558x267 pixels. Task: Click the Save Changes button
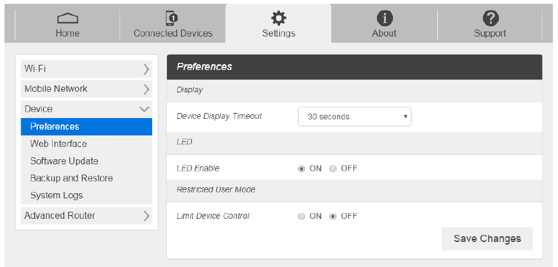pos(487,239)
